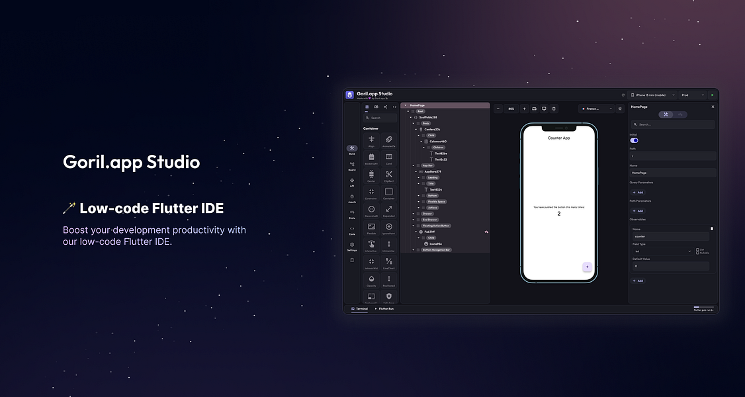Click Add under Query Parameters
745x397 pixels.
click(637, 193)
